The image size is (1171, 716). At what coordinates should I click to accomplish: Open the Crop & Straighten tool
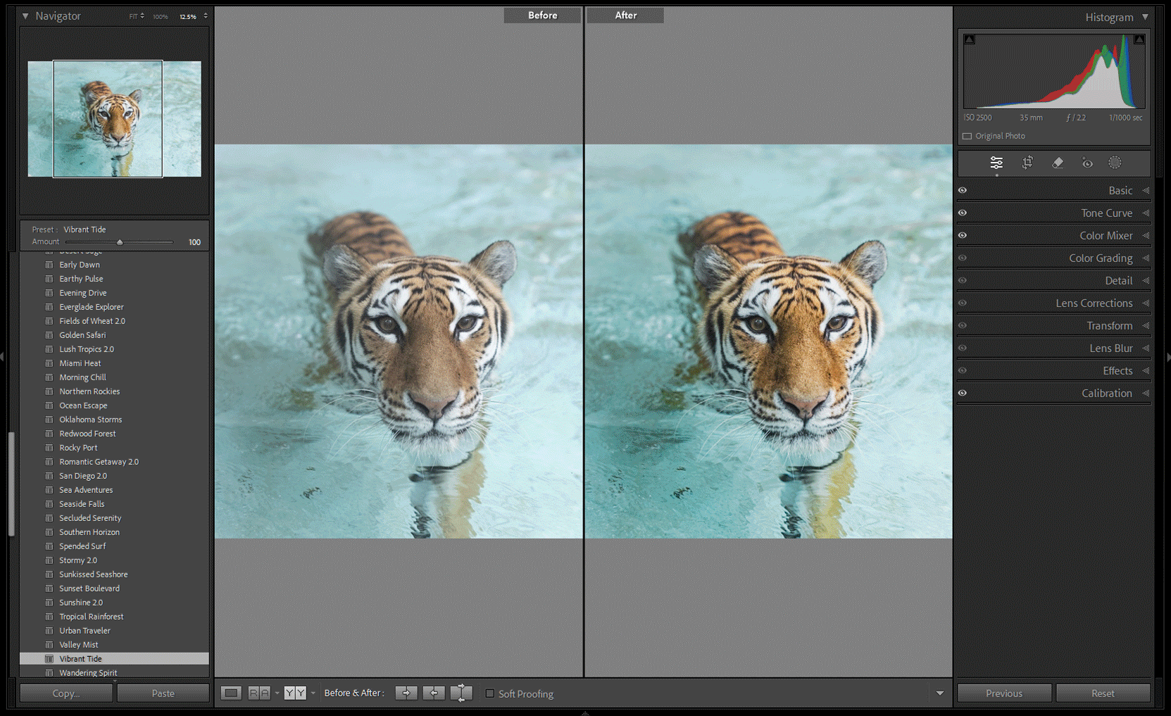click(x=1027, y=163)
